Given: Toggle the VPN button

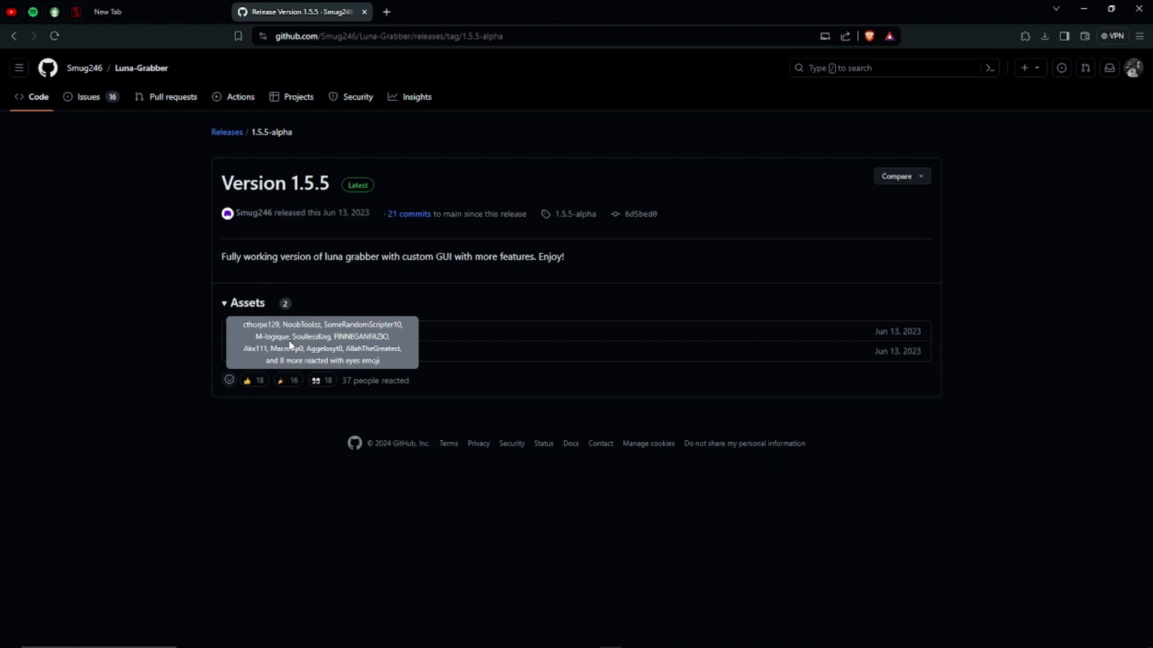Looking at the screenshot, I should [x=1112, y=36].
